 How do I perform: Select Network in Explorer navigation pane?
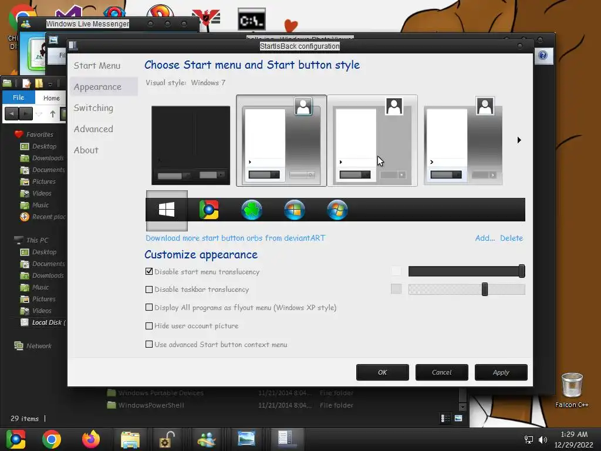tap(39, 346)
